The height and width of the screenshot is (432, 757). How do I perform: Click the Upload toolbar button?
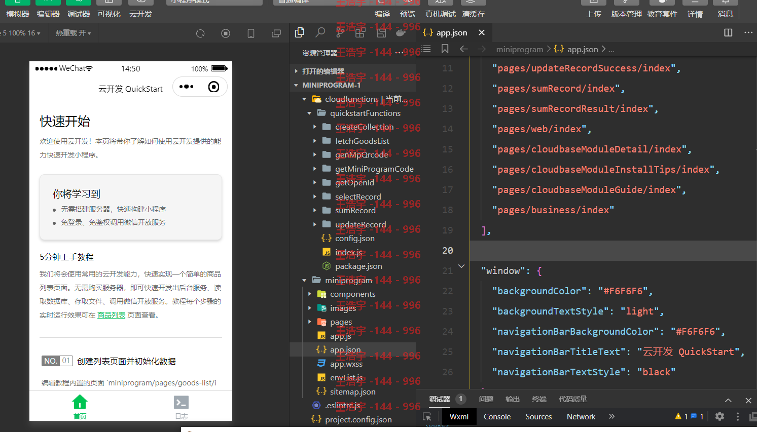pyautogui.click(x=594, y=14)
